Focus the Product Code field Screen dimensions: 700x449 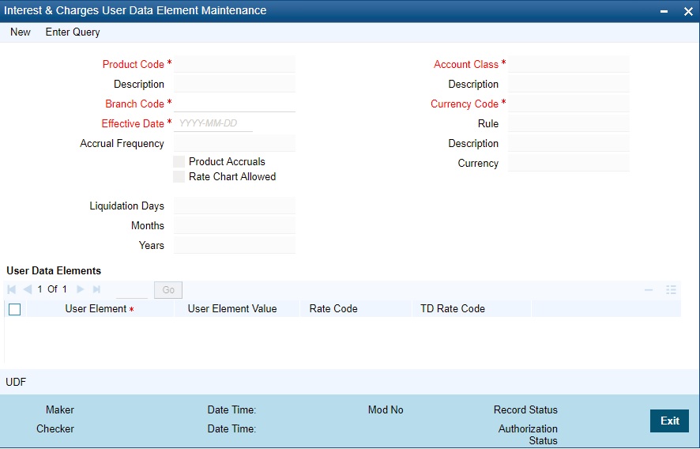pos(235,64)
